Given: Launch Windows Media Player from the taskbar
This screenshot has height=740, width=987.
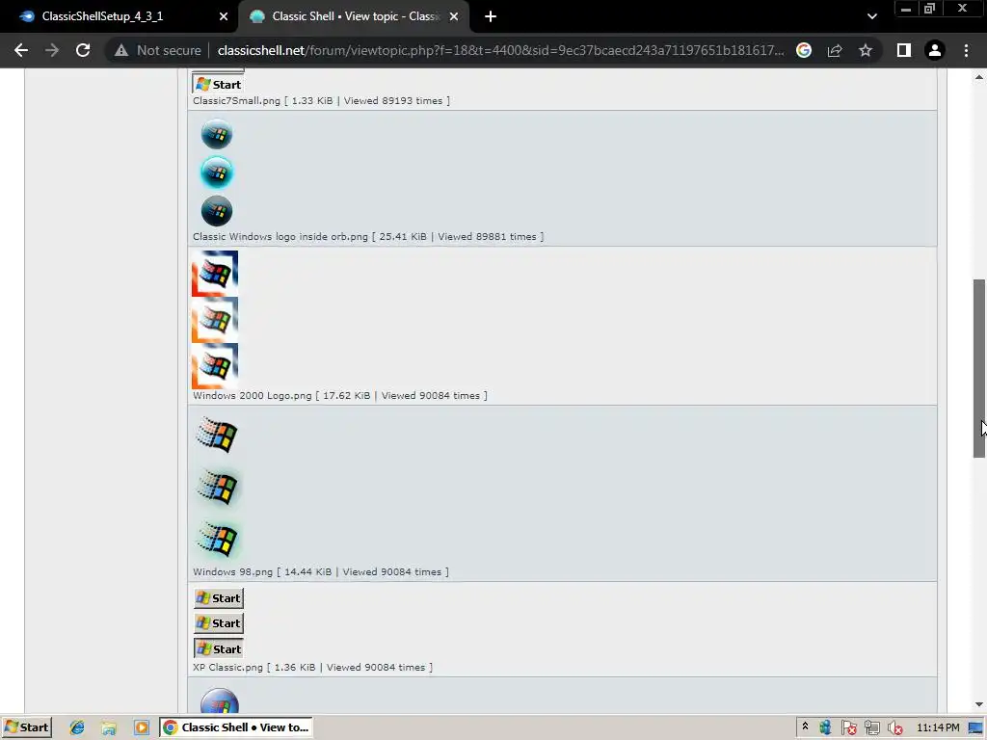Looking at the screenshot, I should 141,727.
